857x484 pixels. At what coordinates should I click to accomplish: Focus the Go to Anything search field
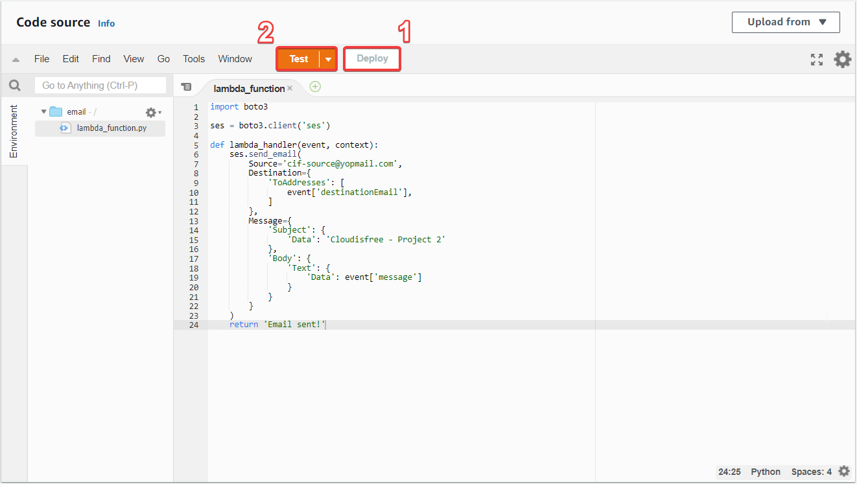(x=100, y=86)
